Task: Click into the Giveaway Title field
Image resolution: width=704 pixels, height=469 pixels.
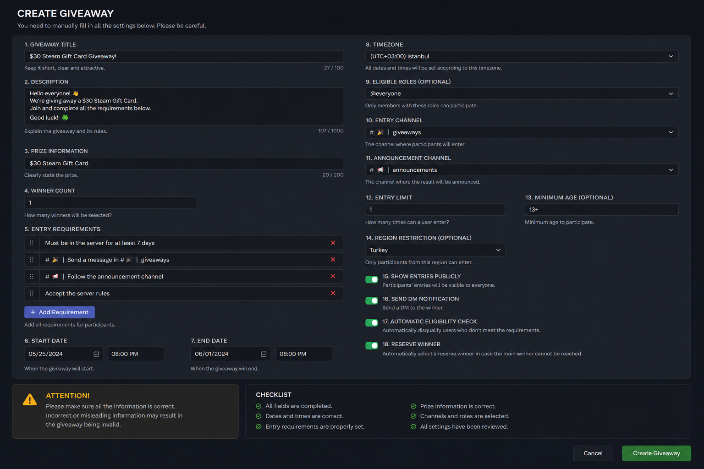Action: pos(184,56)
